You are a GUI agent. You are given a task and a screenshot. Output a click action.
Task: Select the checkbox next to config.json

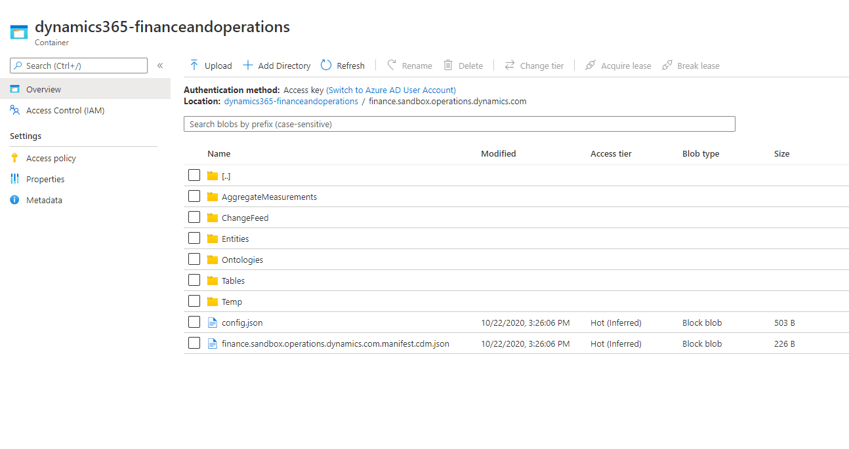pyautogui.click(x=194, y=322)
